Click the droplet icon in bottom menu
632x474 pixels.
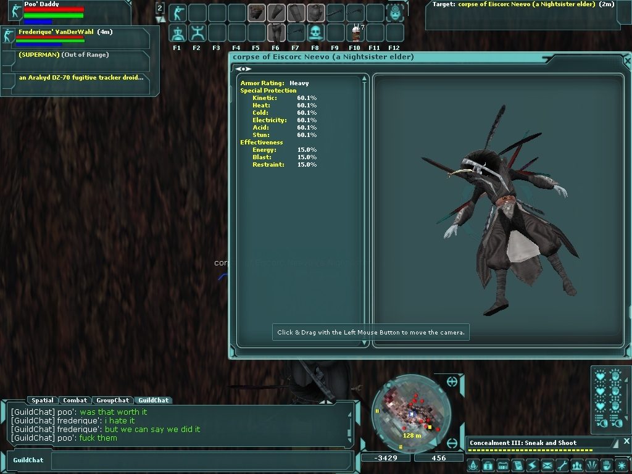[x=473, y=466]
